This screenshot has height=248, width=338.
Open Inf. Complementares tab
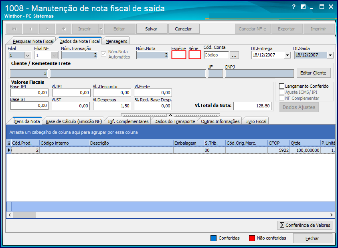(x=128, y=121)
